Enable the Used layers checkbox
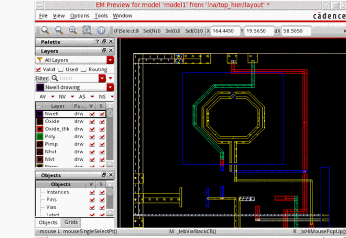The height and width of the screenshot is (238, 346). [60, 69]
